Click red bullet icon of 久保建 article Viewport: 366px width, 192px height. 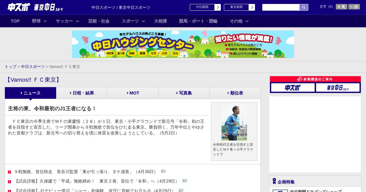[9, 182]
